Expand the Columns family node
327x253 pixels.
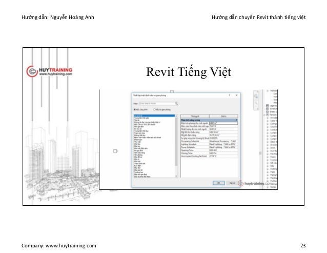268,127
